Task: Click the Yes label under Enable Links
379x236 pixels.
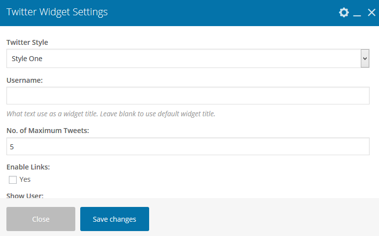Action: (25, 179)
